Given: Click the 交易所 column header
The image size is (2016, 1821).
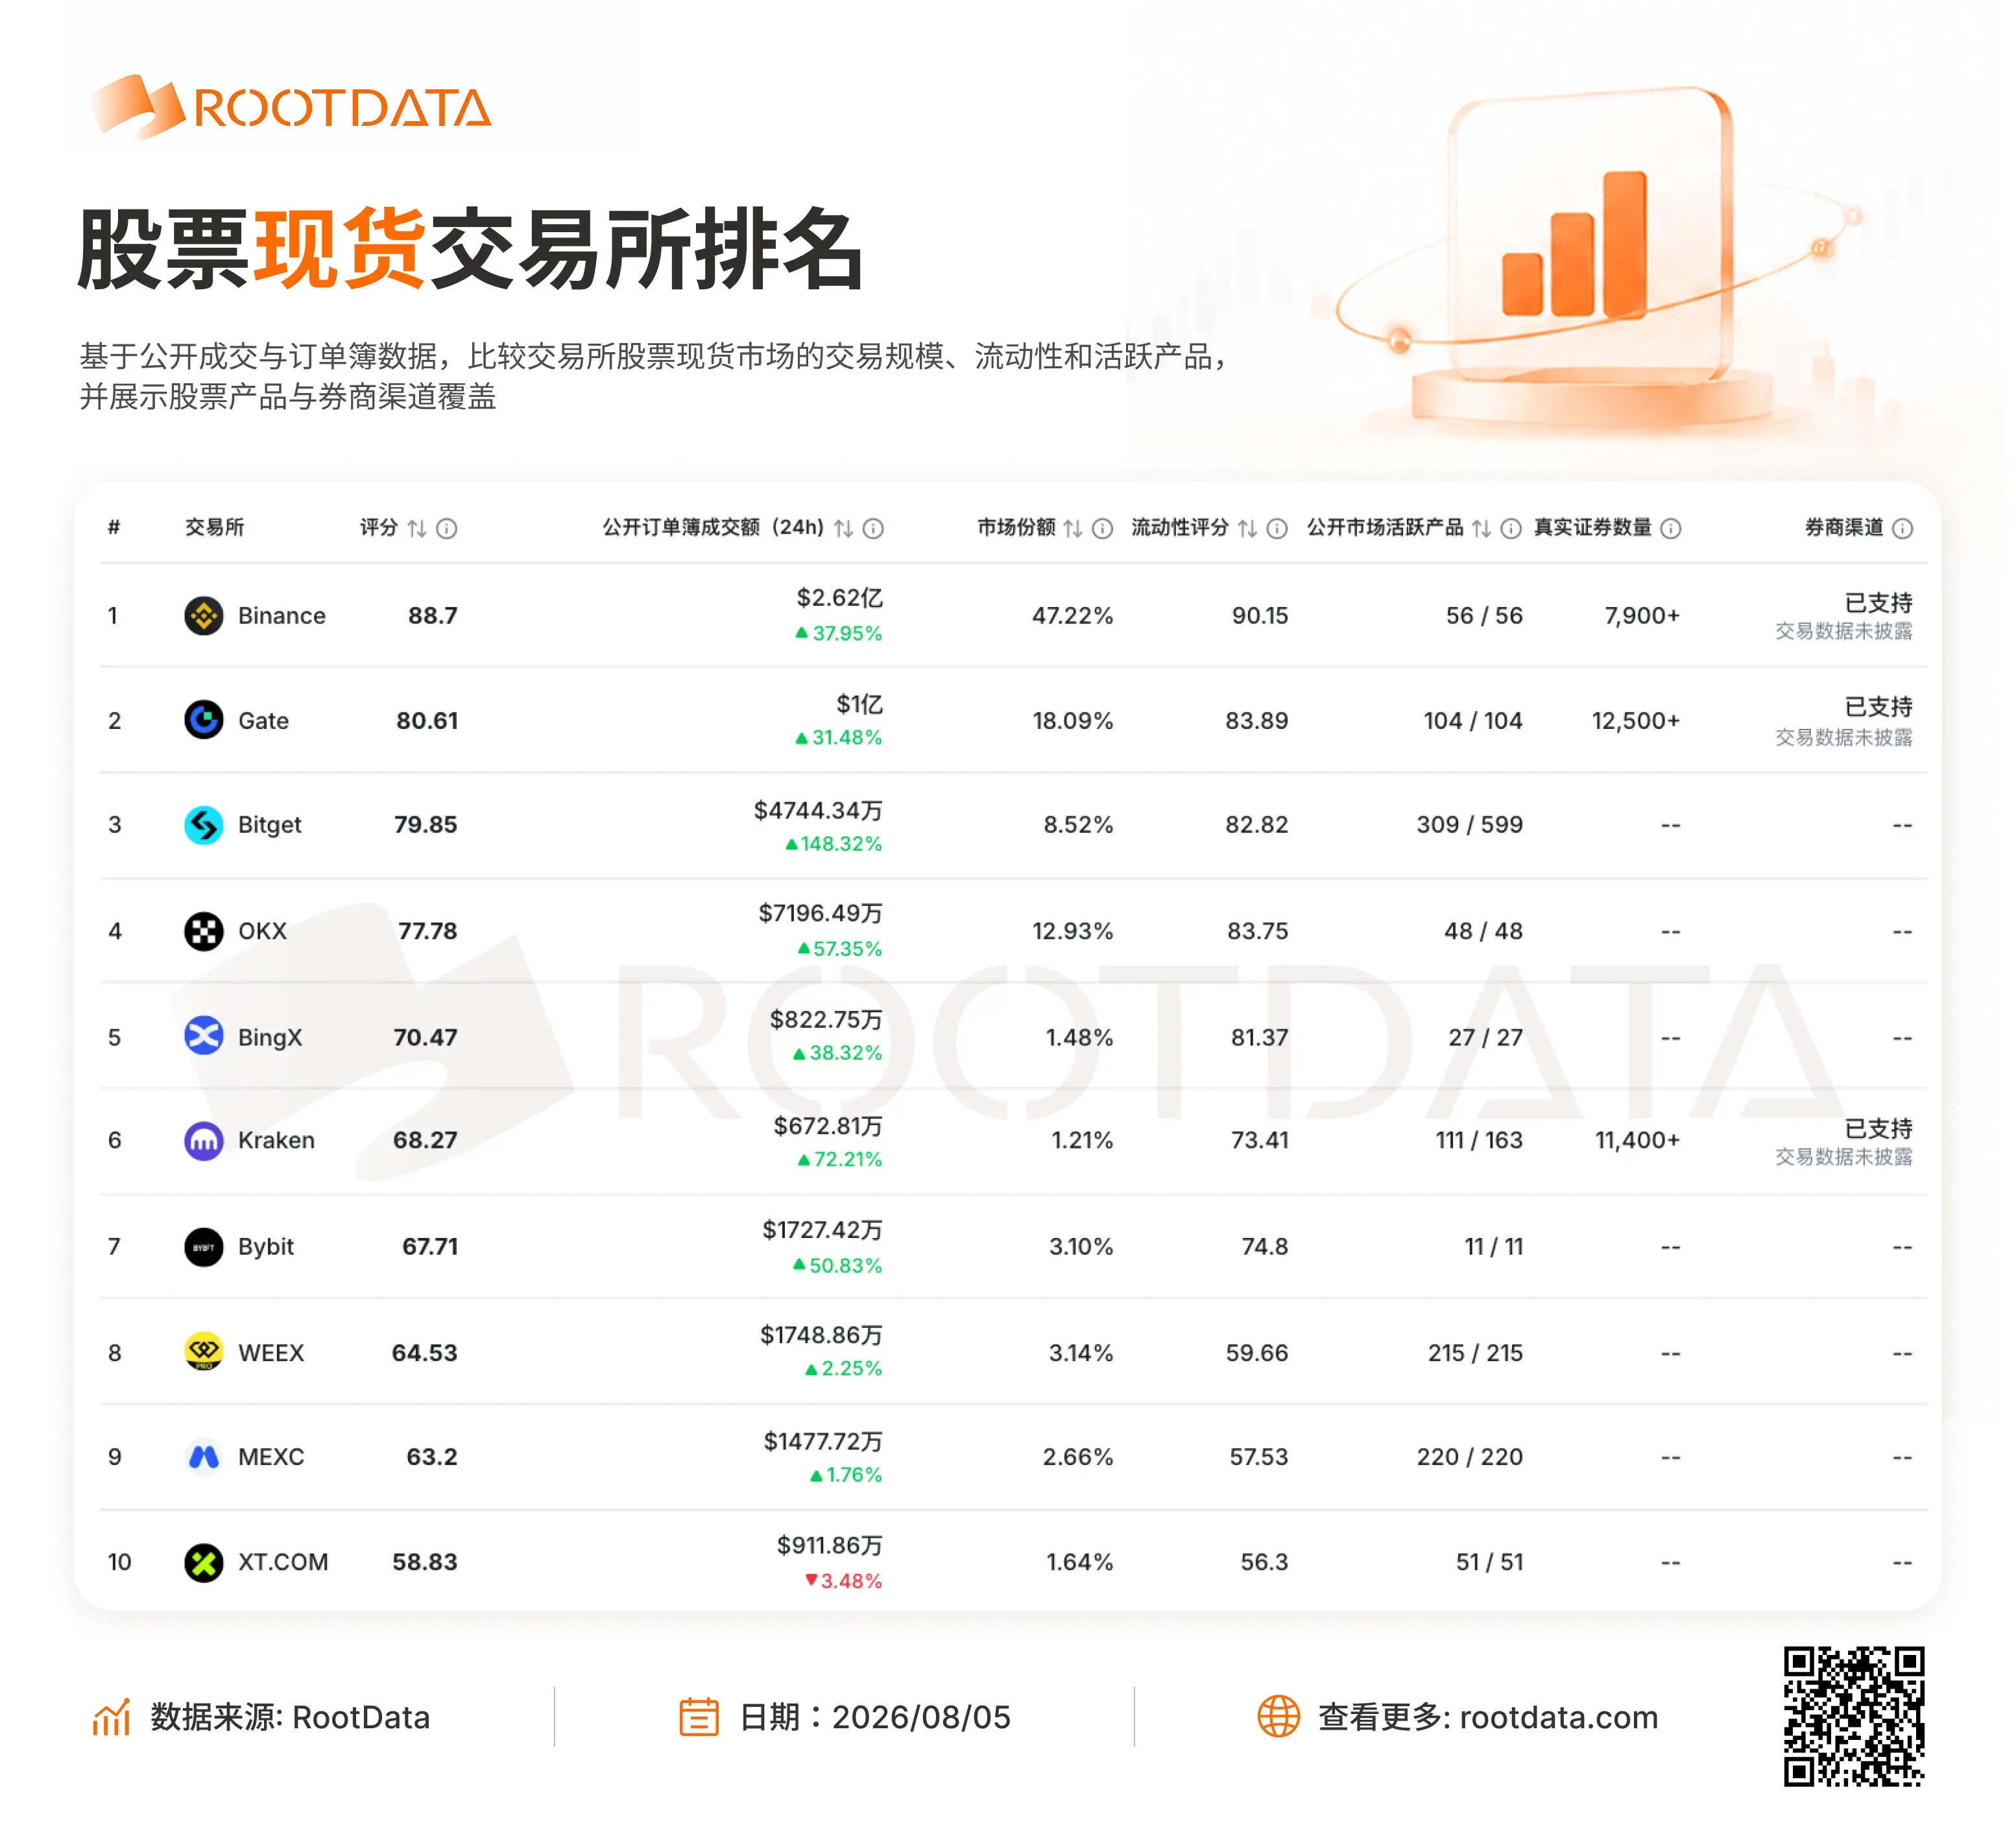Looking at the screenshot, I should [x=214, y=527].
